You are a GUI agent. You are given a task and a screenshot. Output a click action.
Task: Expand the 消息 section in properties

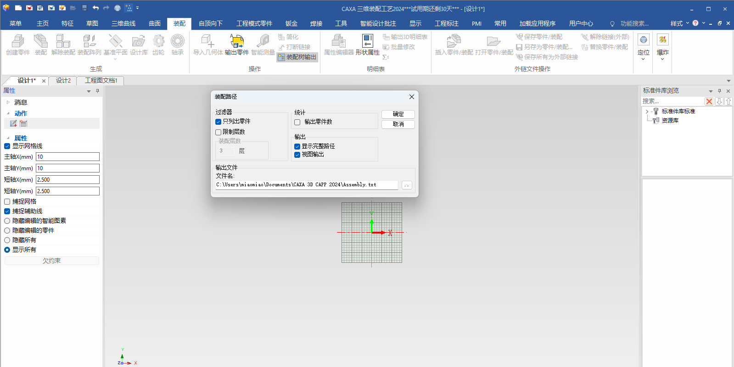pyautogui.click(x=8, y=102)
